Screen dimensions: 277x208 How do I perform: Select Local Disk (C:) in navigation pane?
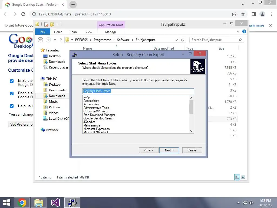pos(59,119)
